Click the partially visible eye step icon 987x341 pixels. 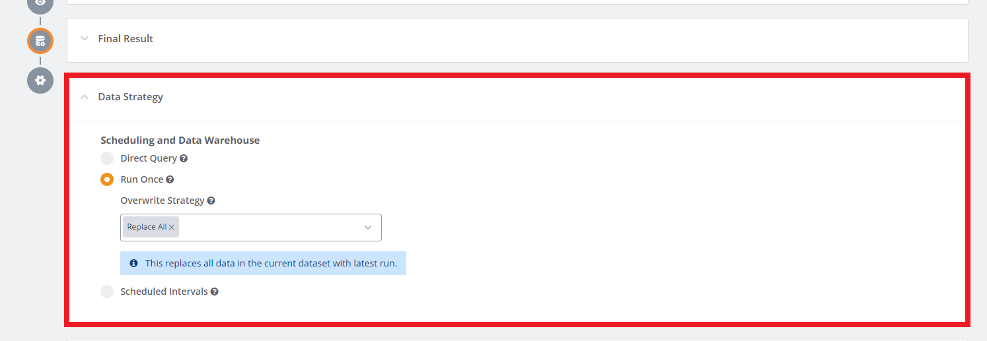pos(40,4)
